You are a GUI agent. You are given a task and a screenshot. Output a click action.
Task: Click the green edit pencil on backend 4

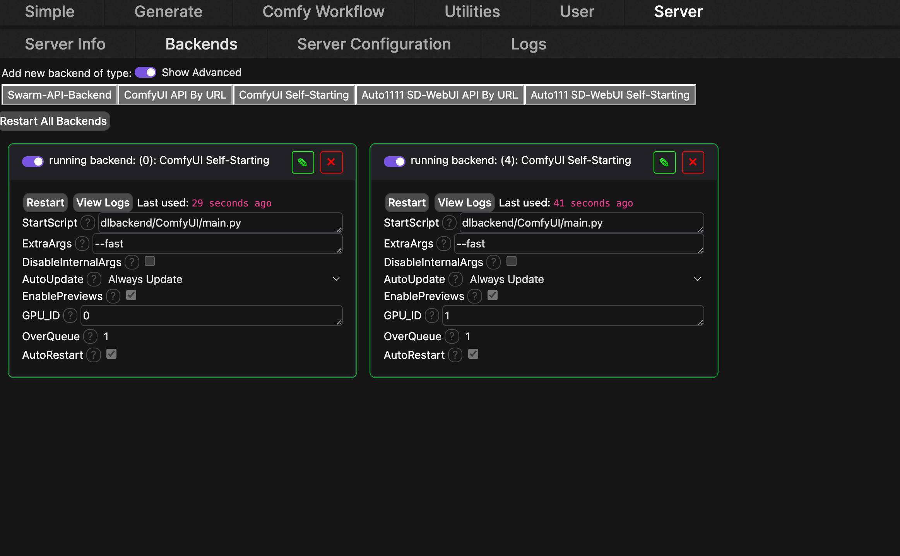click(664, 162)
